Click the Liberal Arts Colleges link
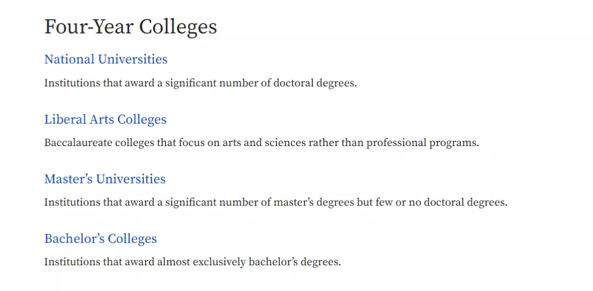 tap(105, 120)
